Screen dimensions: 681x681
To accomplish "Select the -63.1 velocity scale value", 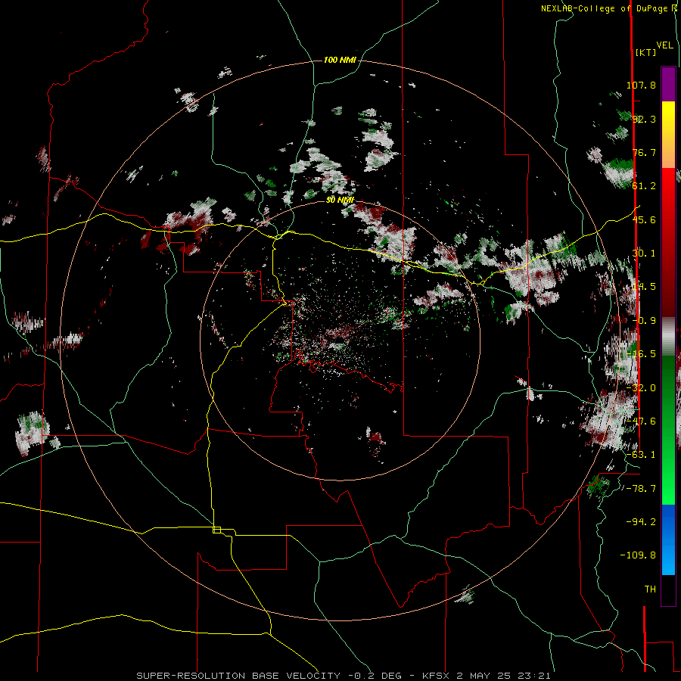I will (x=641, y=455).
